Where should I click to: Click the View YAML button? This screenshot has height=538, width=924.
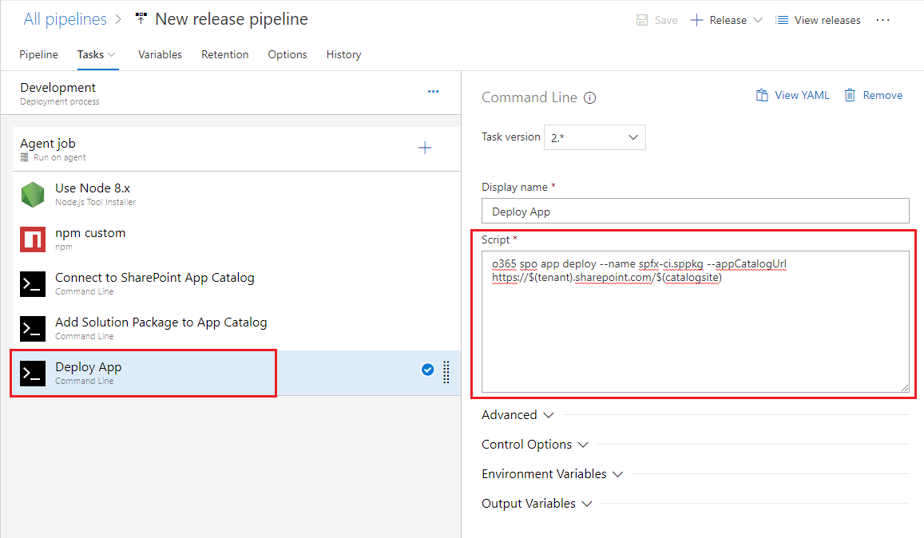[792, 95]
